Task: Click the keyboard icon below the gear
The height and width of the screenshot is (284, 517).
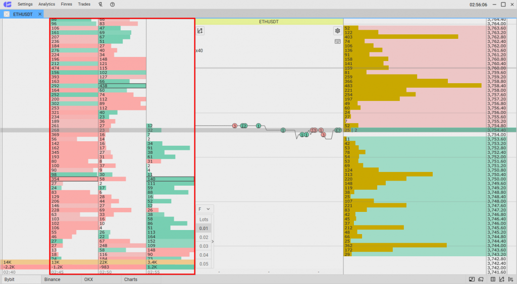Action: point(338,41)
